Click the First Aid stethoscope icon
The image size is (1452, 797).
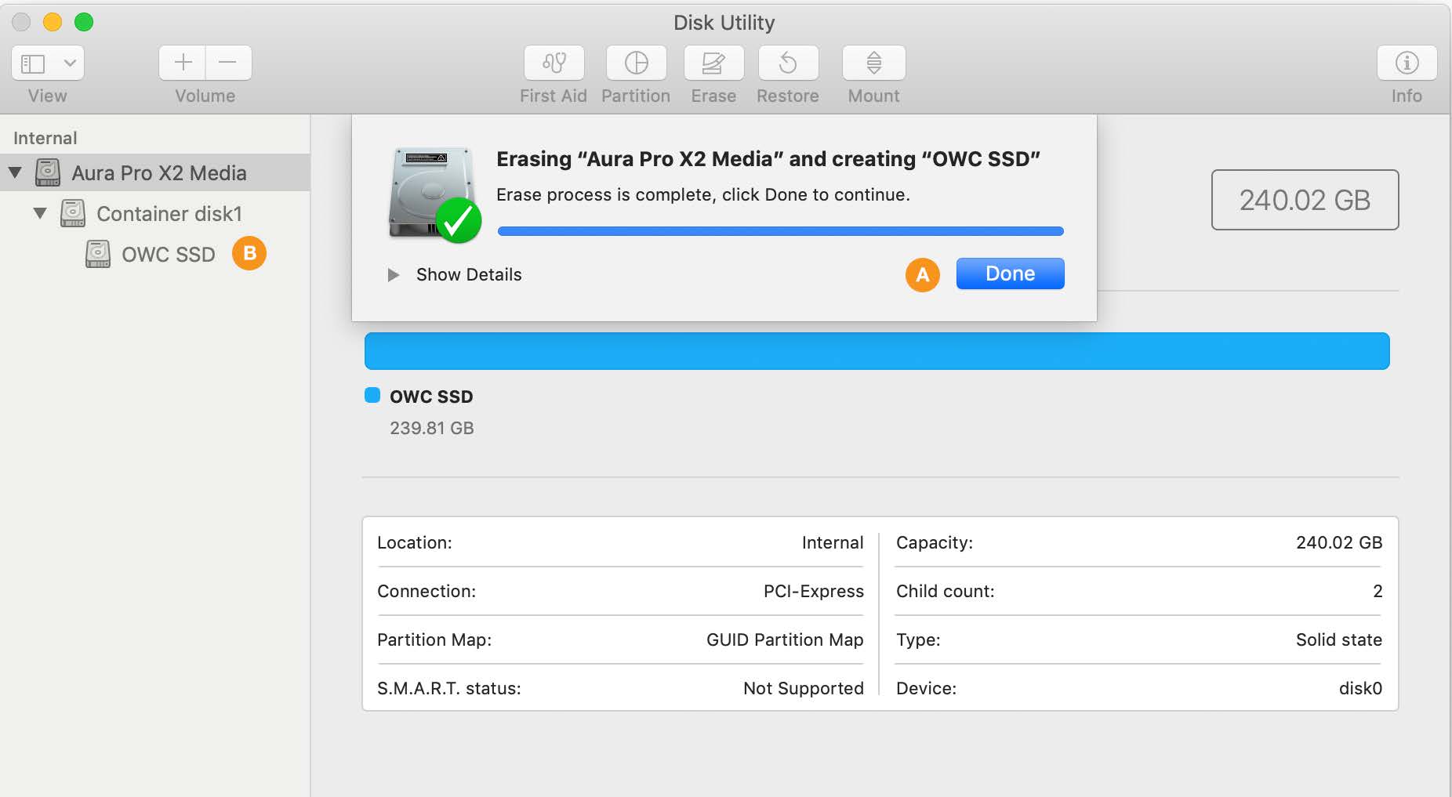pyautogui.click(x=554, y=63)
